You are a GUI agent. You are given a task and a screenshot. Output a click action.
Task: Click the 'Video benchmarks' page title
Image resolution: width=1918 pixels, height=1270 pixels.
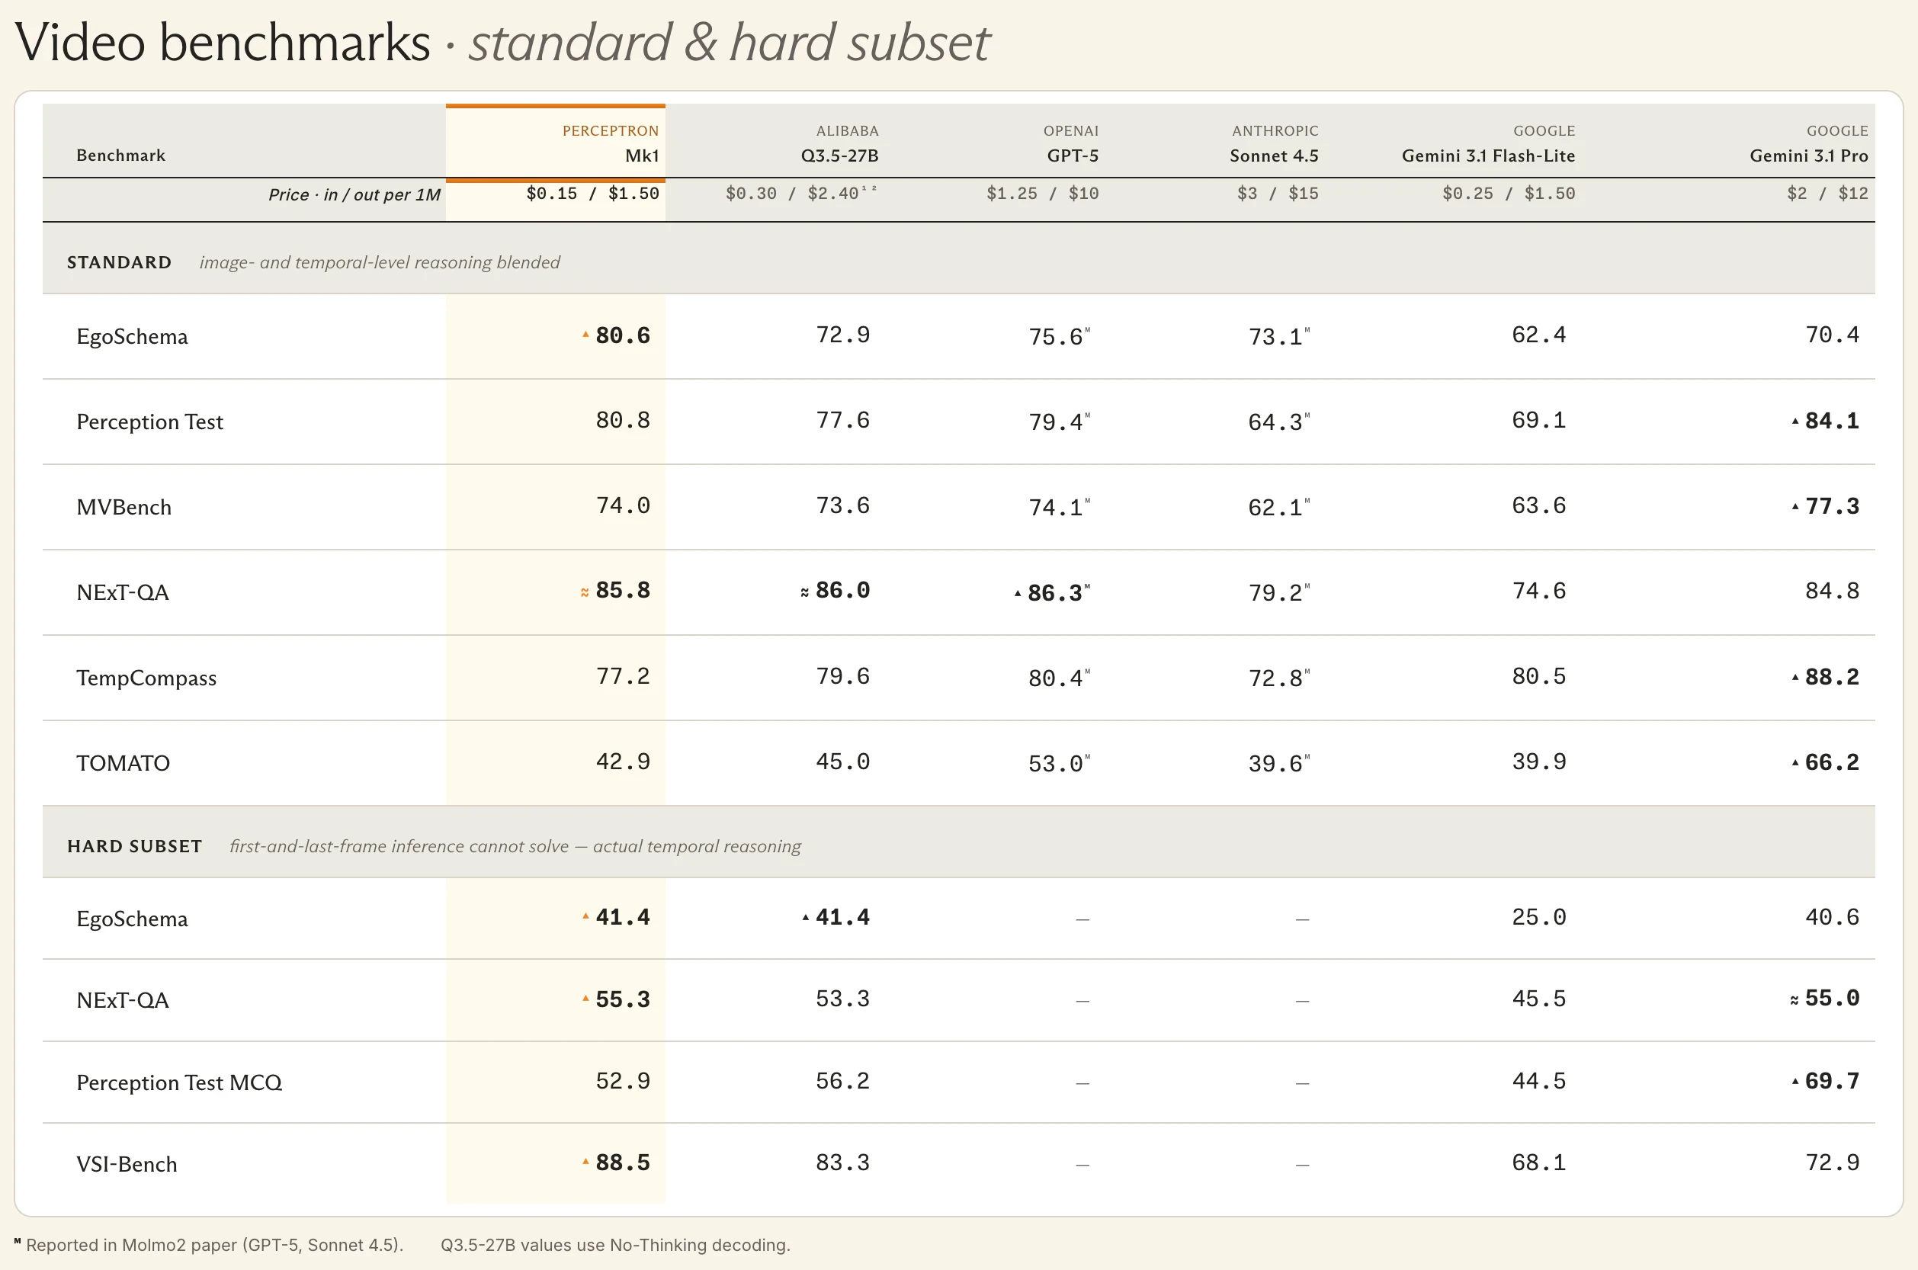pyautogui.click(x=223, y=42)
